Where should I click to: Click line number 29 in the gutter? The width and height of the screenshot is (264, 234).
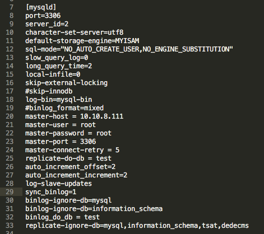[x=10, y=192]
